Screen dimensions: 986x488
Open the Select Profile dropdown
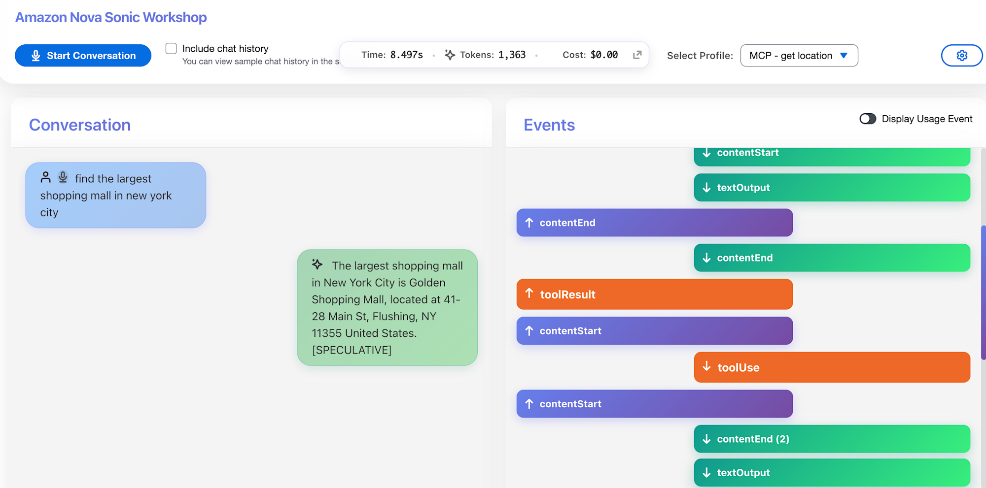point(799,56)
